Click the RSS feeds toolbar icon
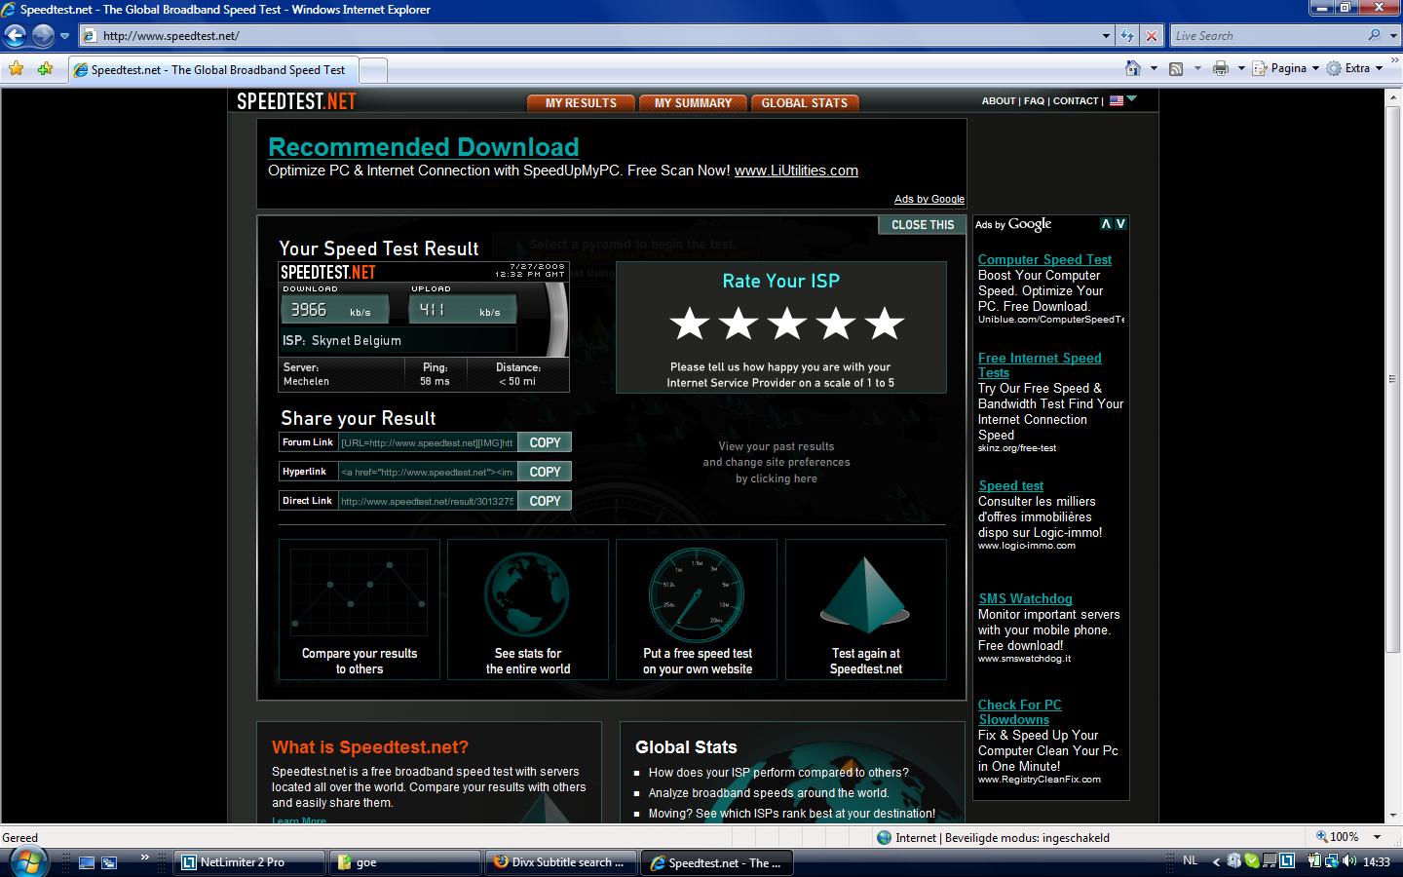 click(1176, 68)
